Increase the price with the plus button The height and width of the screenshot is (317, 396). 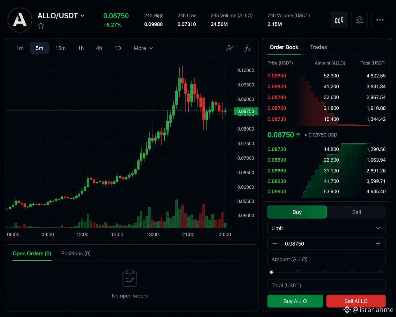[x=378, y=244]
